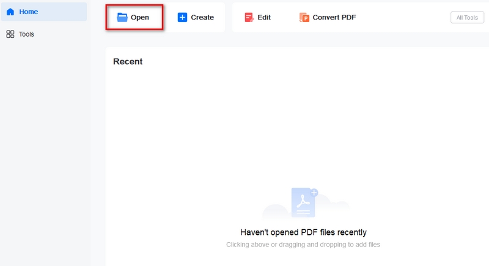Click empty Recent area below the heading
489x266 pixels.
pos(296,125)
